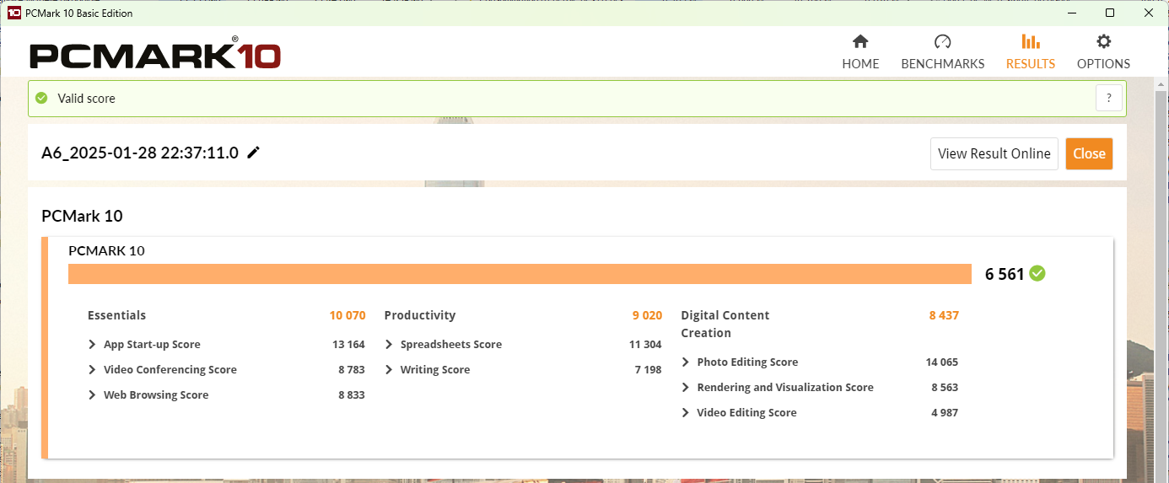
Task: Expand Video Editing Score details
Action: (x=686, y=413)
